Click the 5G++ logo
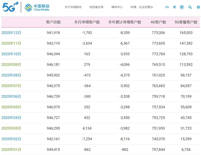Image resolution: width=201 pixels, height=155 pixels. pyautogui.click(x=10, y=7)
